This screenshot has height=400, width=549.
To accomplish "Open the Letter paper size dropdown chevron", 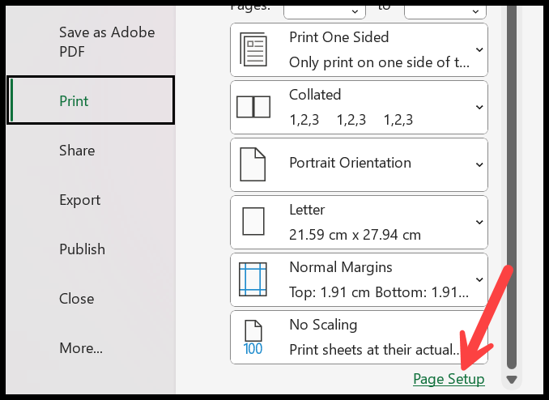I will [x=479, y=222].
